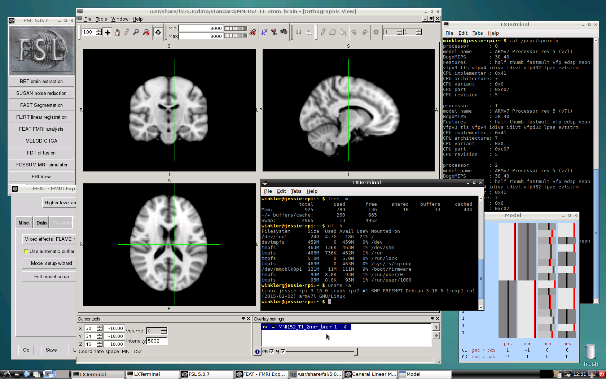Image resolution: width=606 pixels, height=379 pixels.
Task: Open 'Mixed effects: FLAME 1' dropdown
Action: click(x=49, y=239)
